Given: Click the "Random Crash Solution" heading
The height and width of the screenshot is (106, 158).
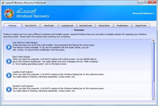Looking at the screenshot, I should coord(23,86).
